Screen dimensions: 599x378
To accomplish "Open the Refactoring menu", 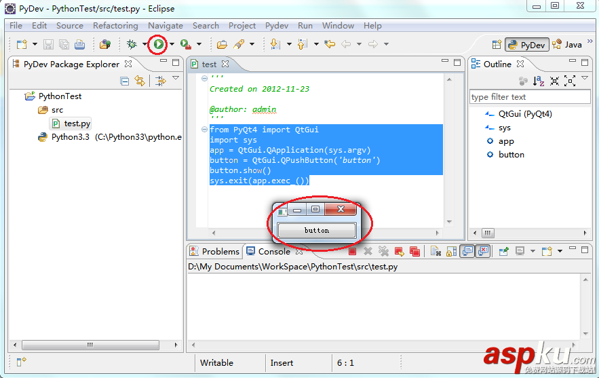I will coord(115,26).
